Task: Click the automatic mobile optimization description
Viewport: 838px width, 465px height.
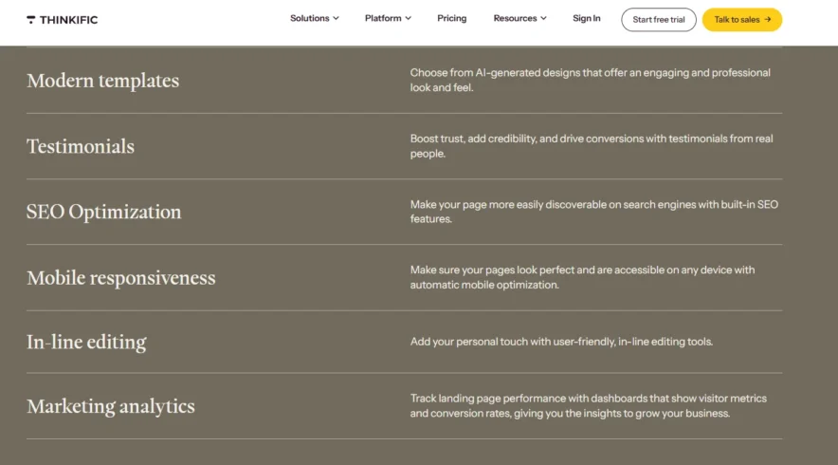Action: pyautogui.click(x=582, y=277)
